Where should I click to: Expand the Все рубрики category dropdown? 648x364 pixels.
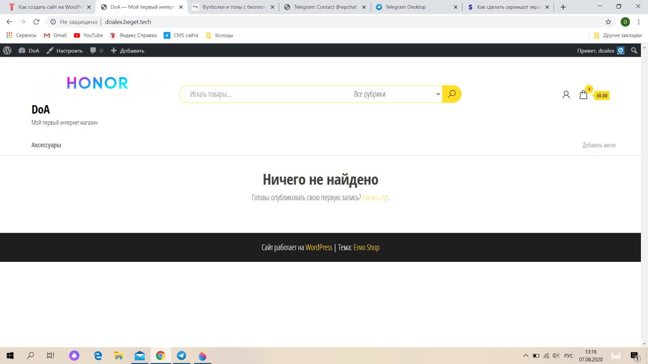pos(397,94)
